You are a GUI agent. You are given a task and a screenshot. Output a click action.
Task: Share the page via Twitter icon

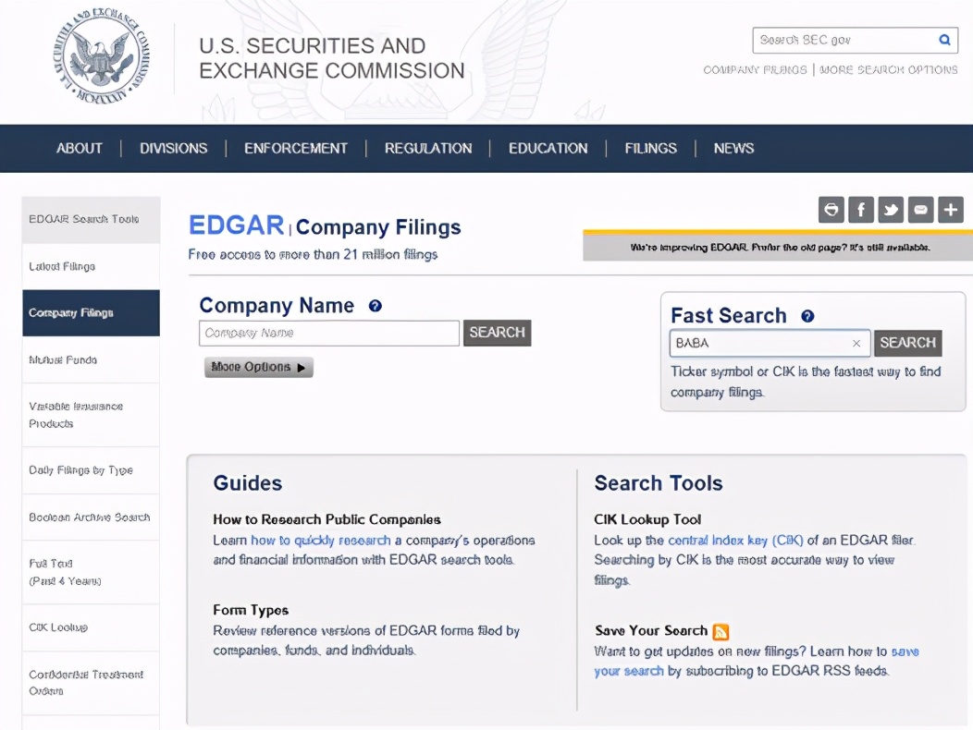pyautogui.click(x=891, y=210)
